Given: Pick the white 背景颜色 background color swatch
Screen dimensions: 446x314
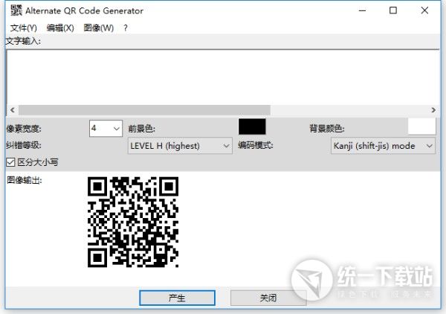Looking at the screenshot, I should [x=421, y=127].
